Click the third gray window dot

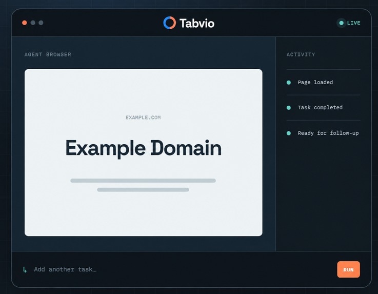41,23
